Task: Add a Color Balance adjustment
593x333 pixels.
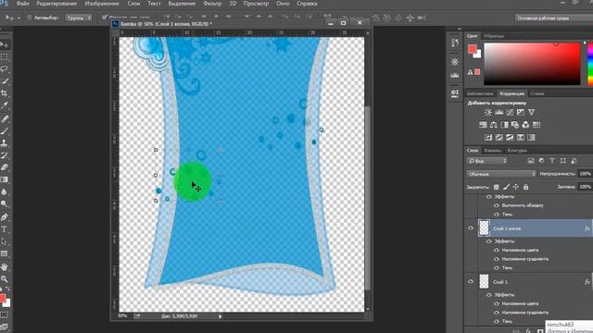Action: coord(494,125)
